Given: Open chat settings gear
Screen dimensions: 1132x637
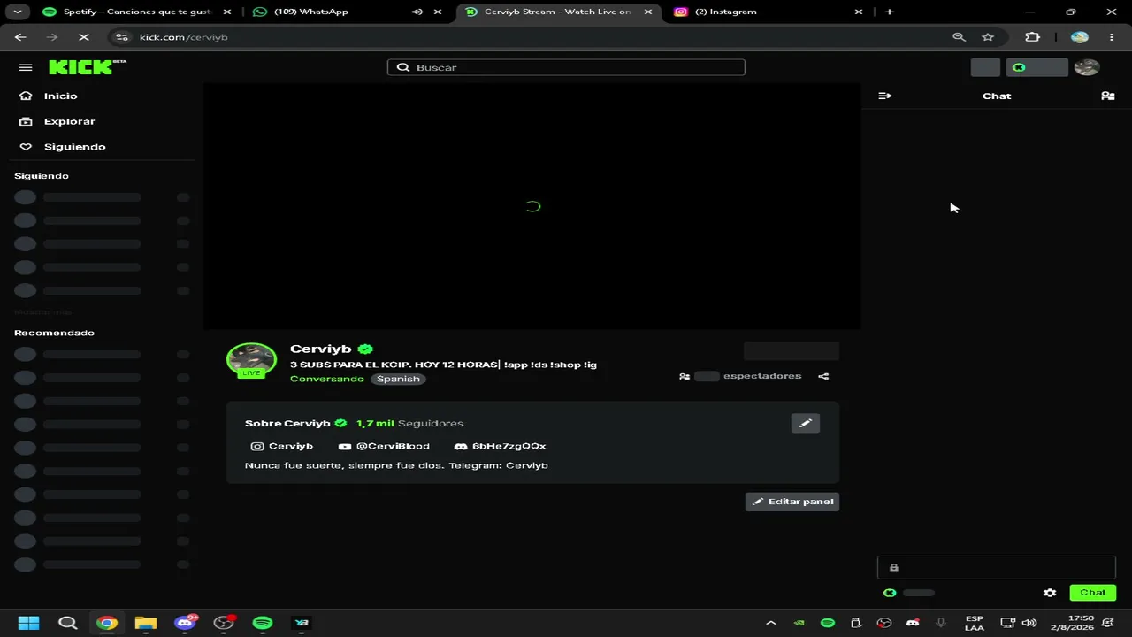Looking at the screenshot, I should [1050, 593].
